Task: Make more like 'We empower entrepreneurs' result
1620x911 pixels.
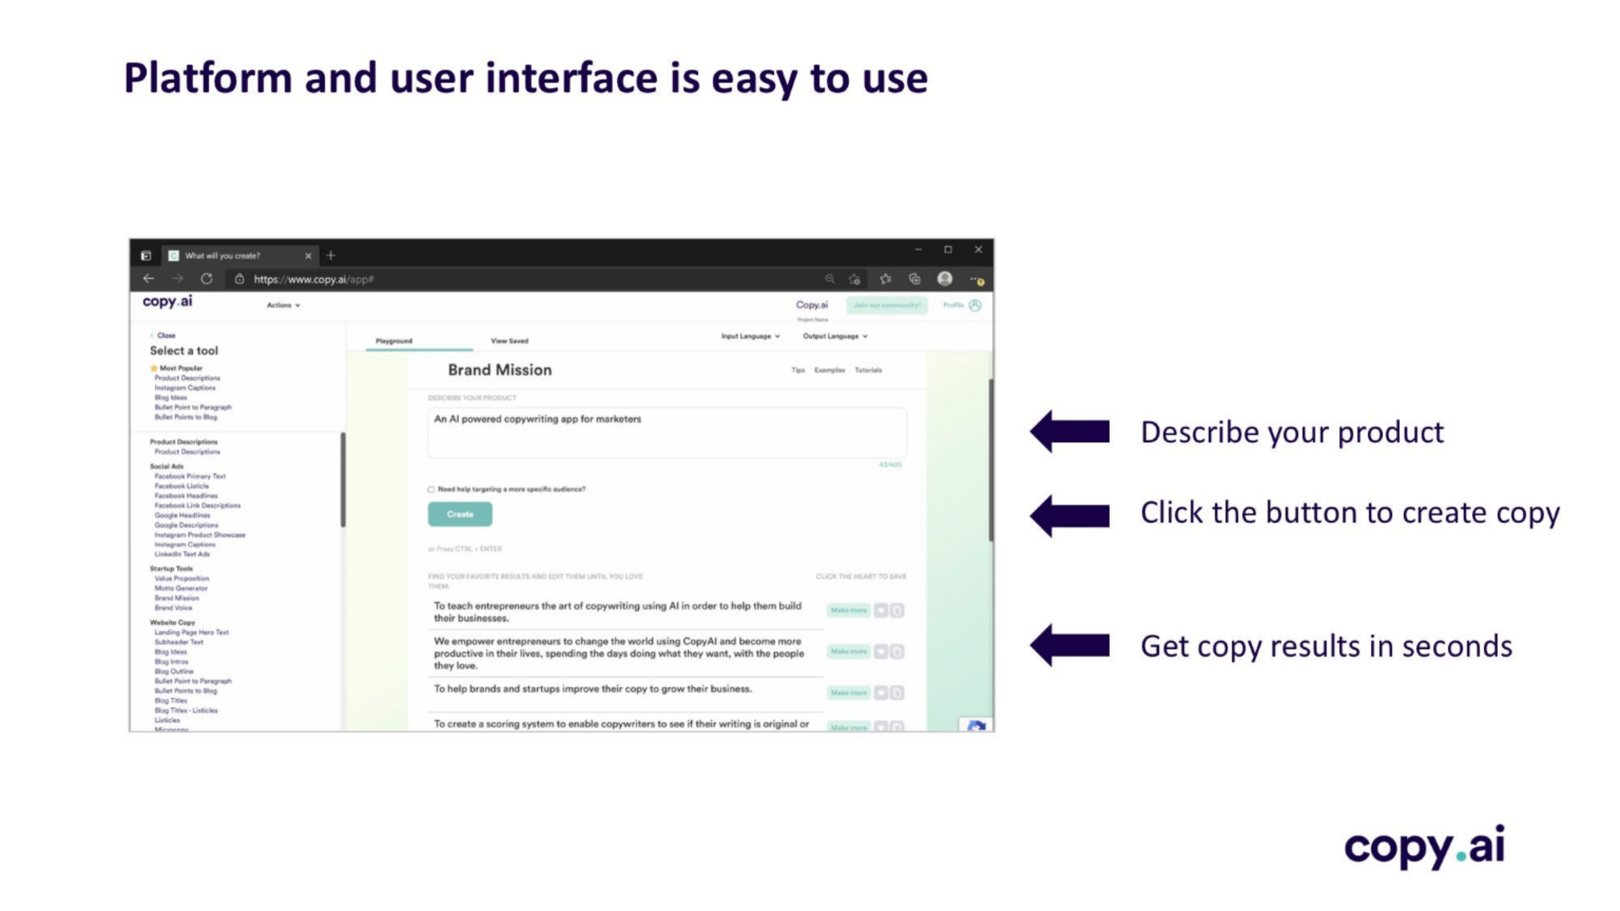Action: coord(848,652)
